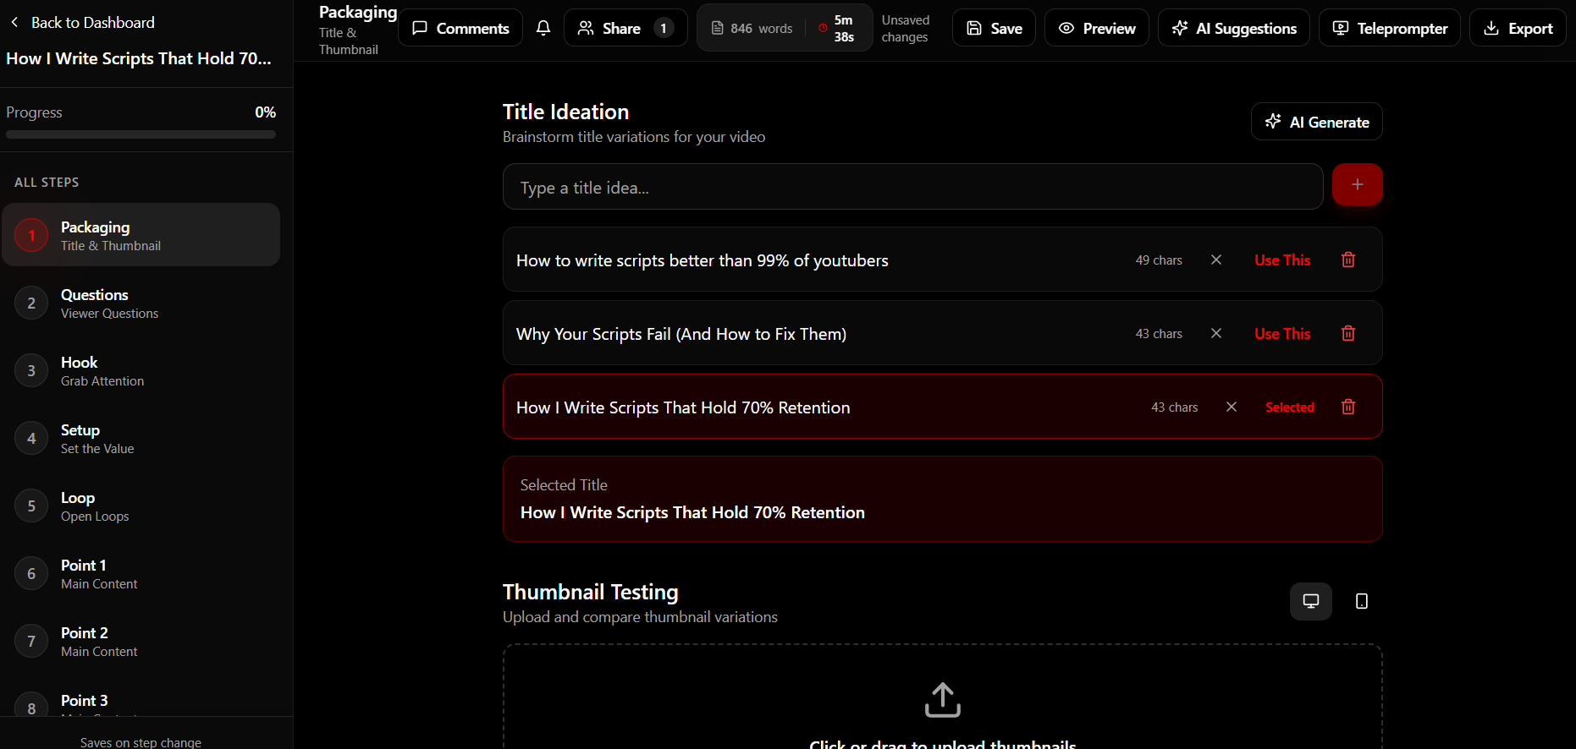Viewport: 1576px width, 749px height.
Task: Open the notifications bell icon
Action: coord(543,28)
